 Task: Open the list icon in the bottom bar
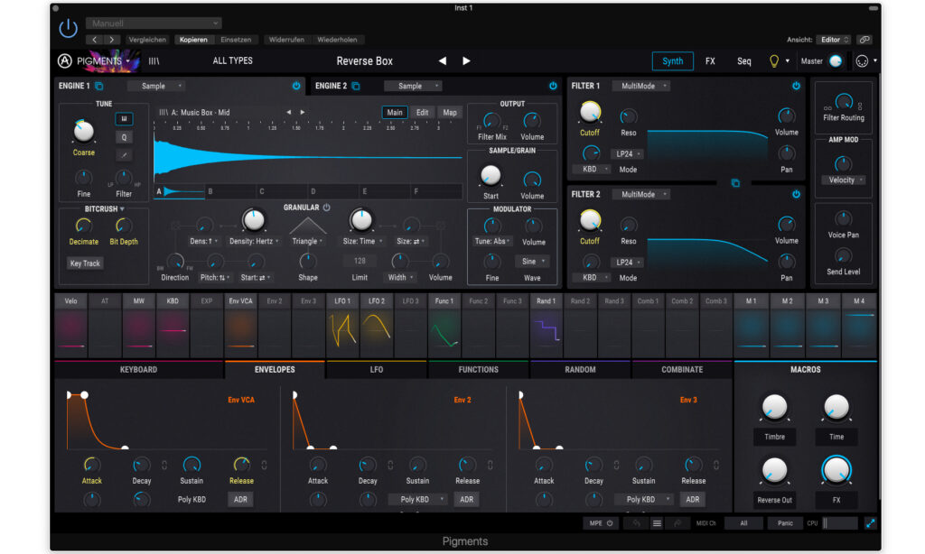pyautogui.click(x=657, y=522)
